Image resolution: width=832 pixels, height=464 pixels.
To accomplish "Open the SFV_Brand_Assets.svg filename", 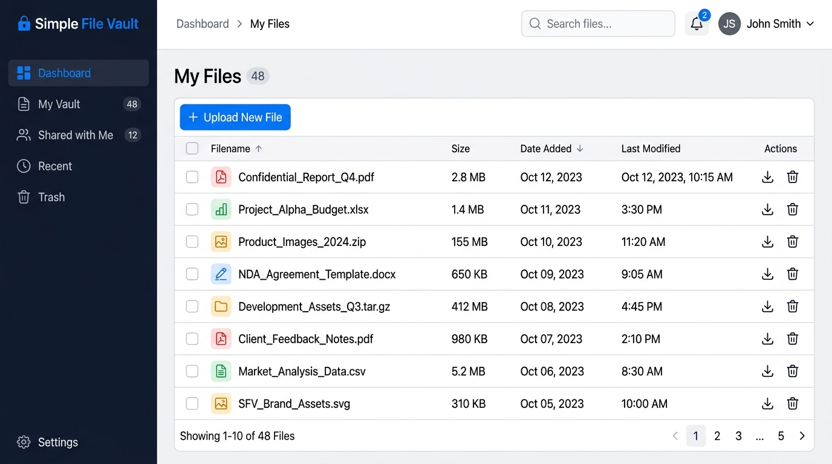I will 294,404.
